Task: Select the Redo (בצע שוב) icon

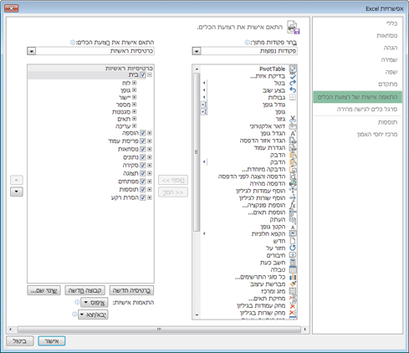Action: 293,90
